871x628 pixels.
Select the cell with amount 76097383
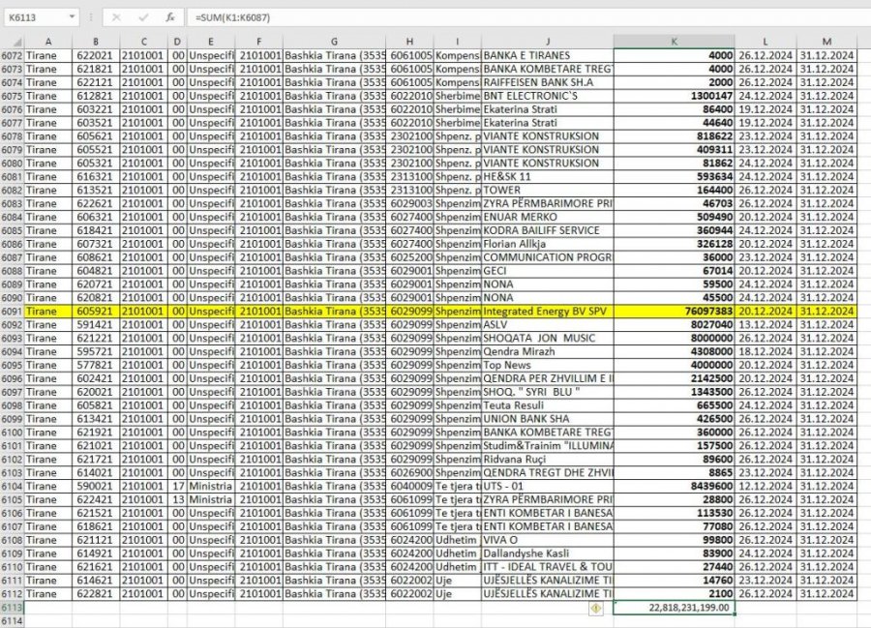click(x=674, y=313)
